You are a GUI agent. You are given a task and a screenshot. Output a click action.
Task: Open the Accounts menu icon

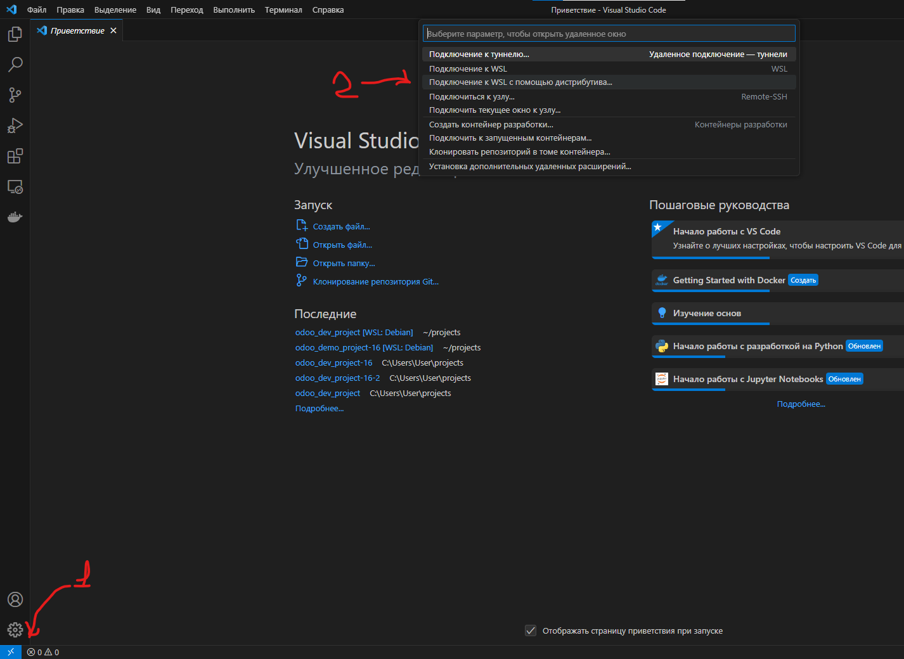click(15, 599)
